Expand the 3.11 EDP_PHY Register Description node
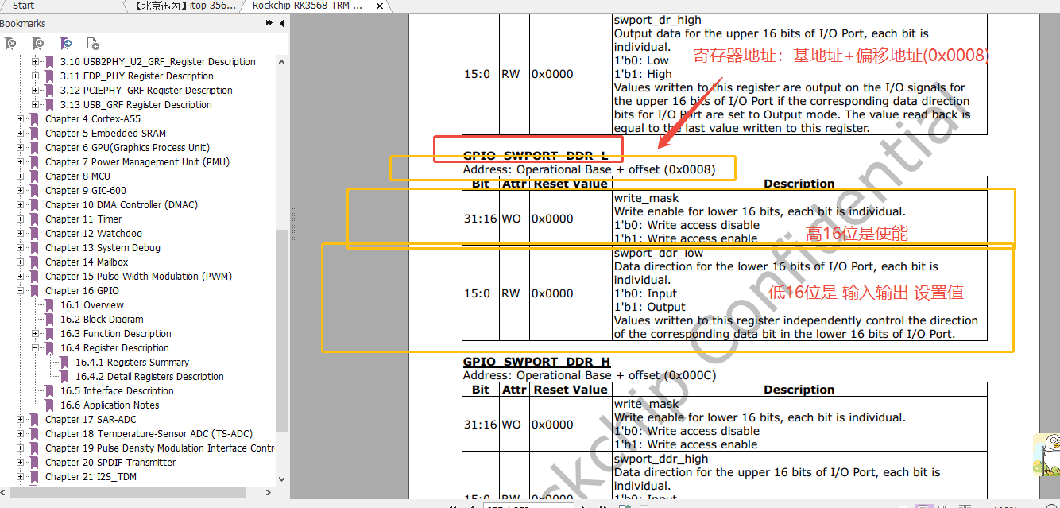 coord(36,76)
